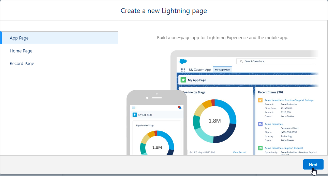Switch to the My App Page tab
Screen dimensions: 328x176
coord(222,69)
